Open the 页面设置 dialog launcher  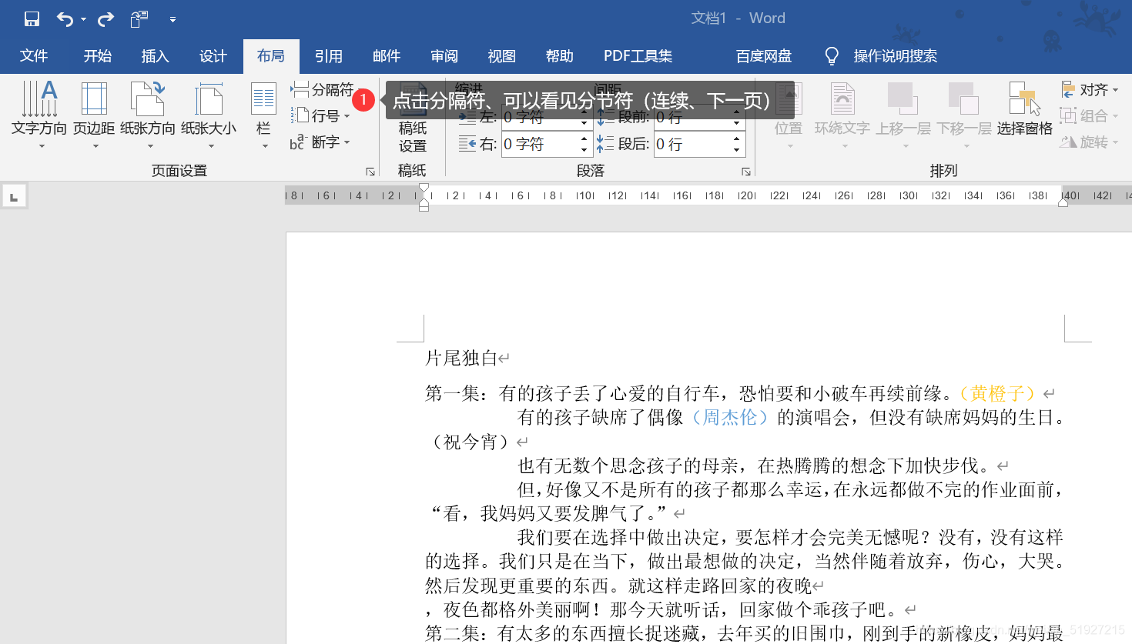coord(370,172)
